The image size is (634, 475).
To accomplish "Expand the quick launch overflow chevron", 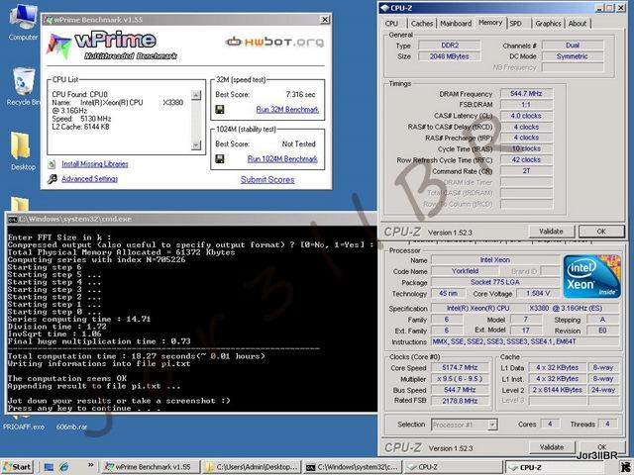I will coord(90,465).
